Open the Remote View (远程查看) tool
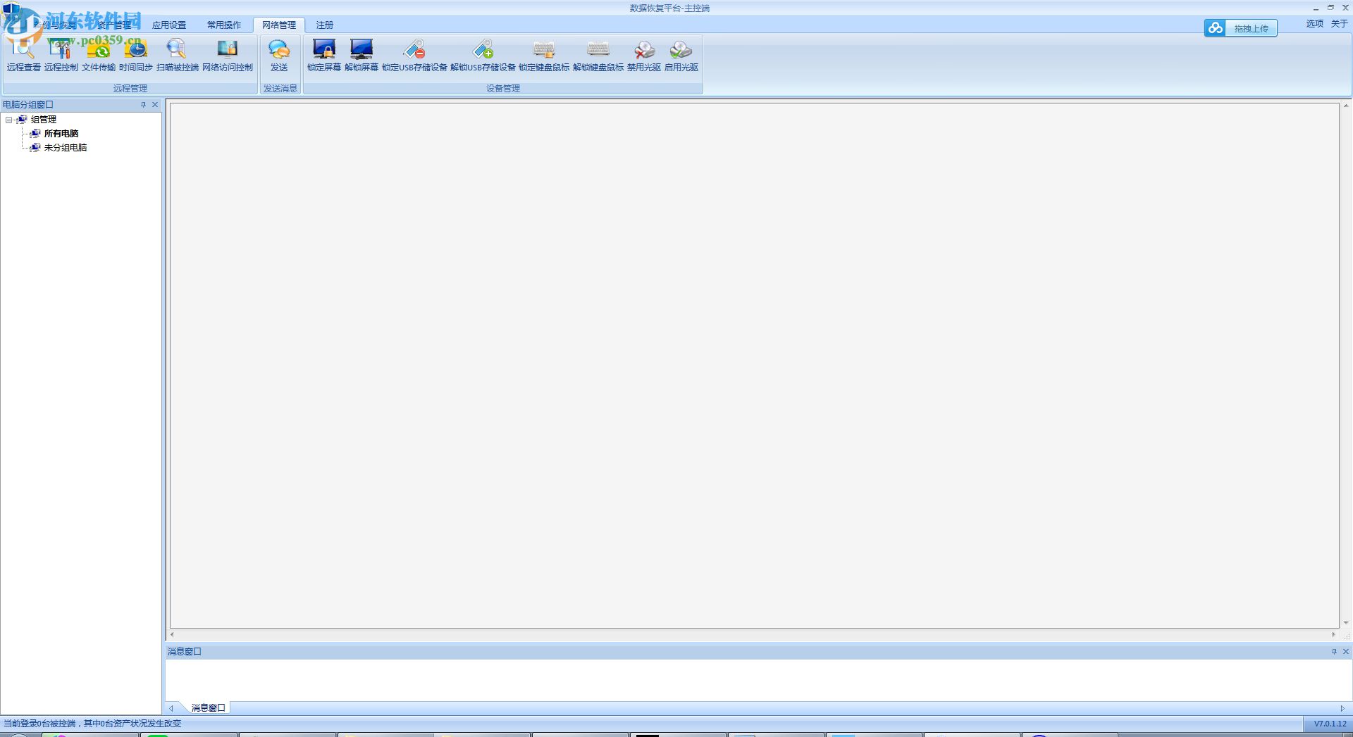 23,56
